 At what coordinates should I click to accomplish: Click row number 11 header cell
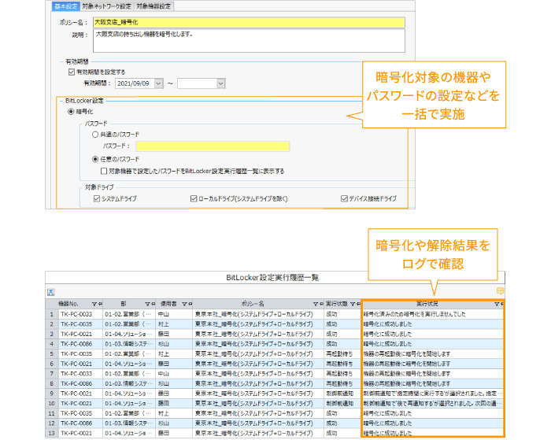click(x=52, y=413)
